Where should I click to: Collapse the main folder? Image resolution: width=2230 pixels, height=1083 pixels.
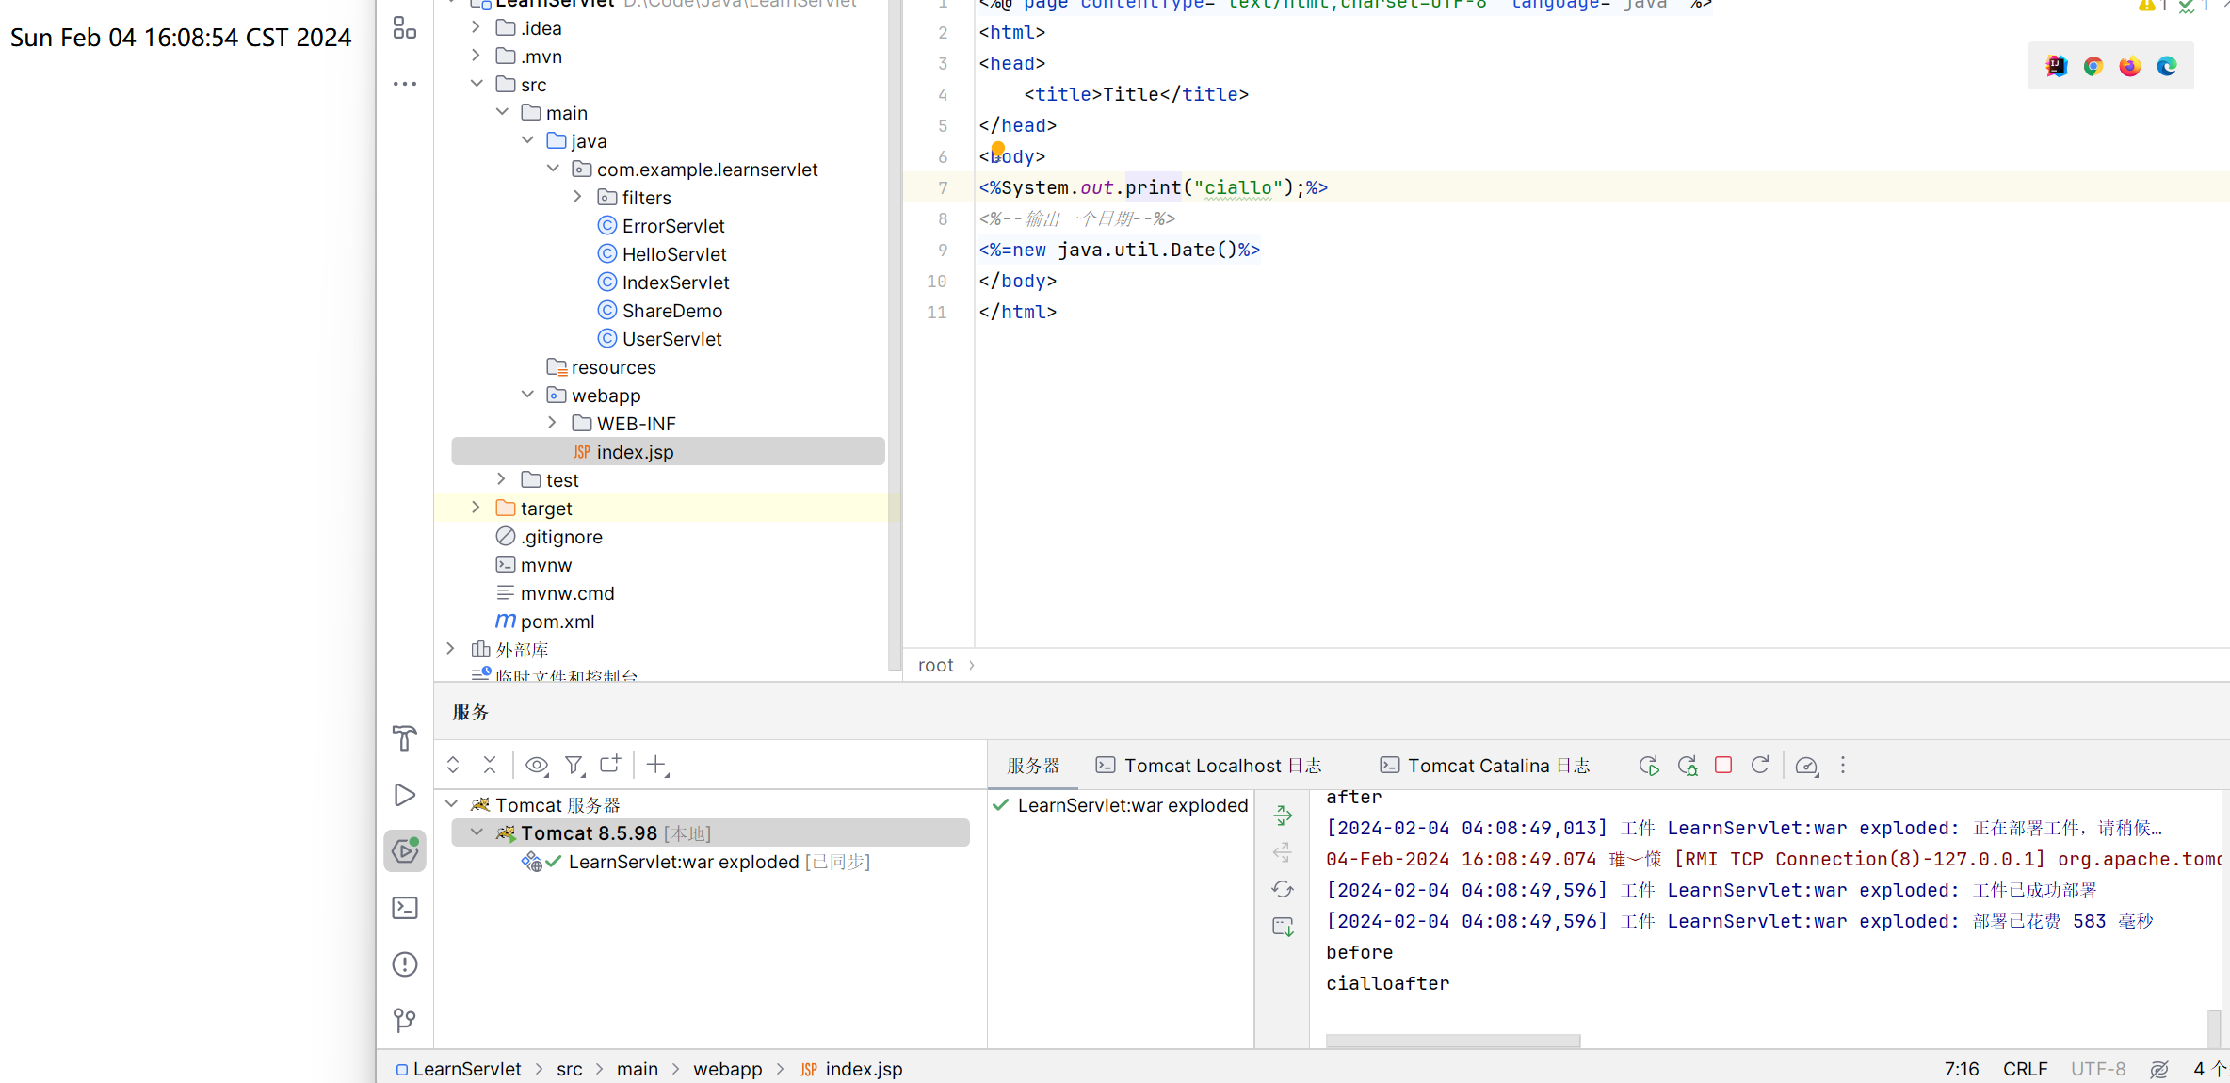502,112
